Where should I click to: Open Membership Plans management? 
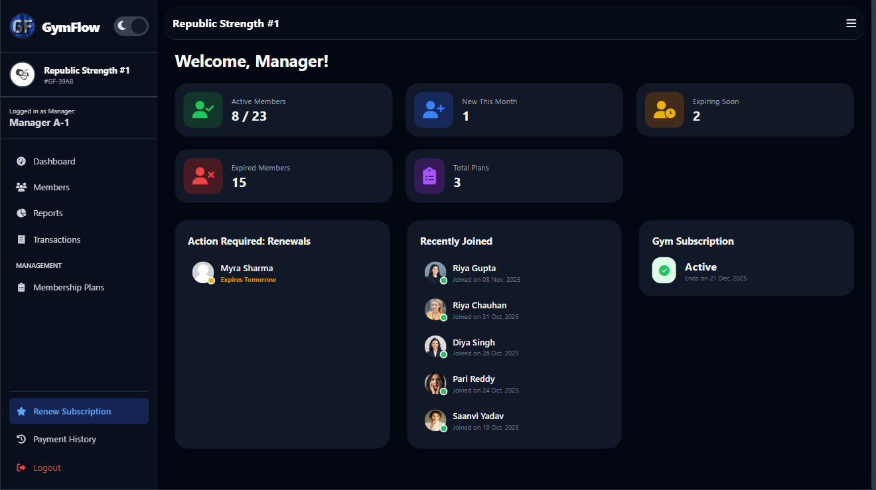68,287
